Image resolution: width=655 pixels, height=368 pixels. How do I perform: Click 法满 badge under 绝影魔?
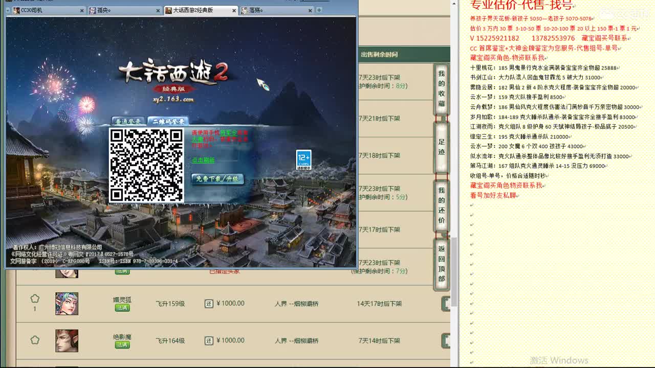[x=122, y=345]
